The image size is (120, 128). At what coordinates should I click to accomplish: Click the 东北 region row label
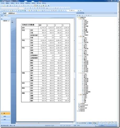coord(23,30)
